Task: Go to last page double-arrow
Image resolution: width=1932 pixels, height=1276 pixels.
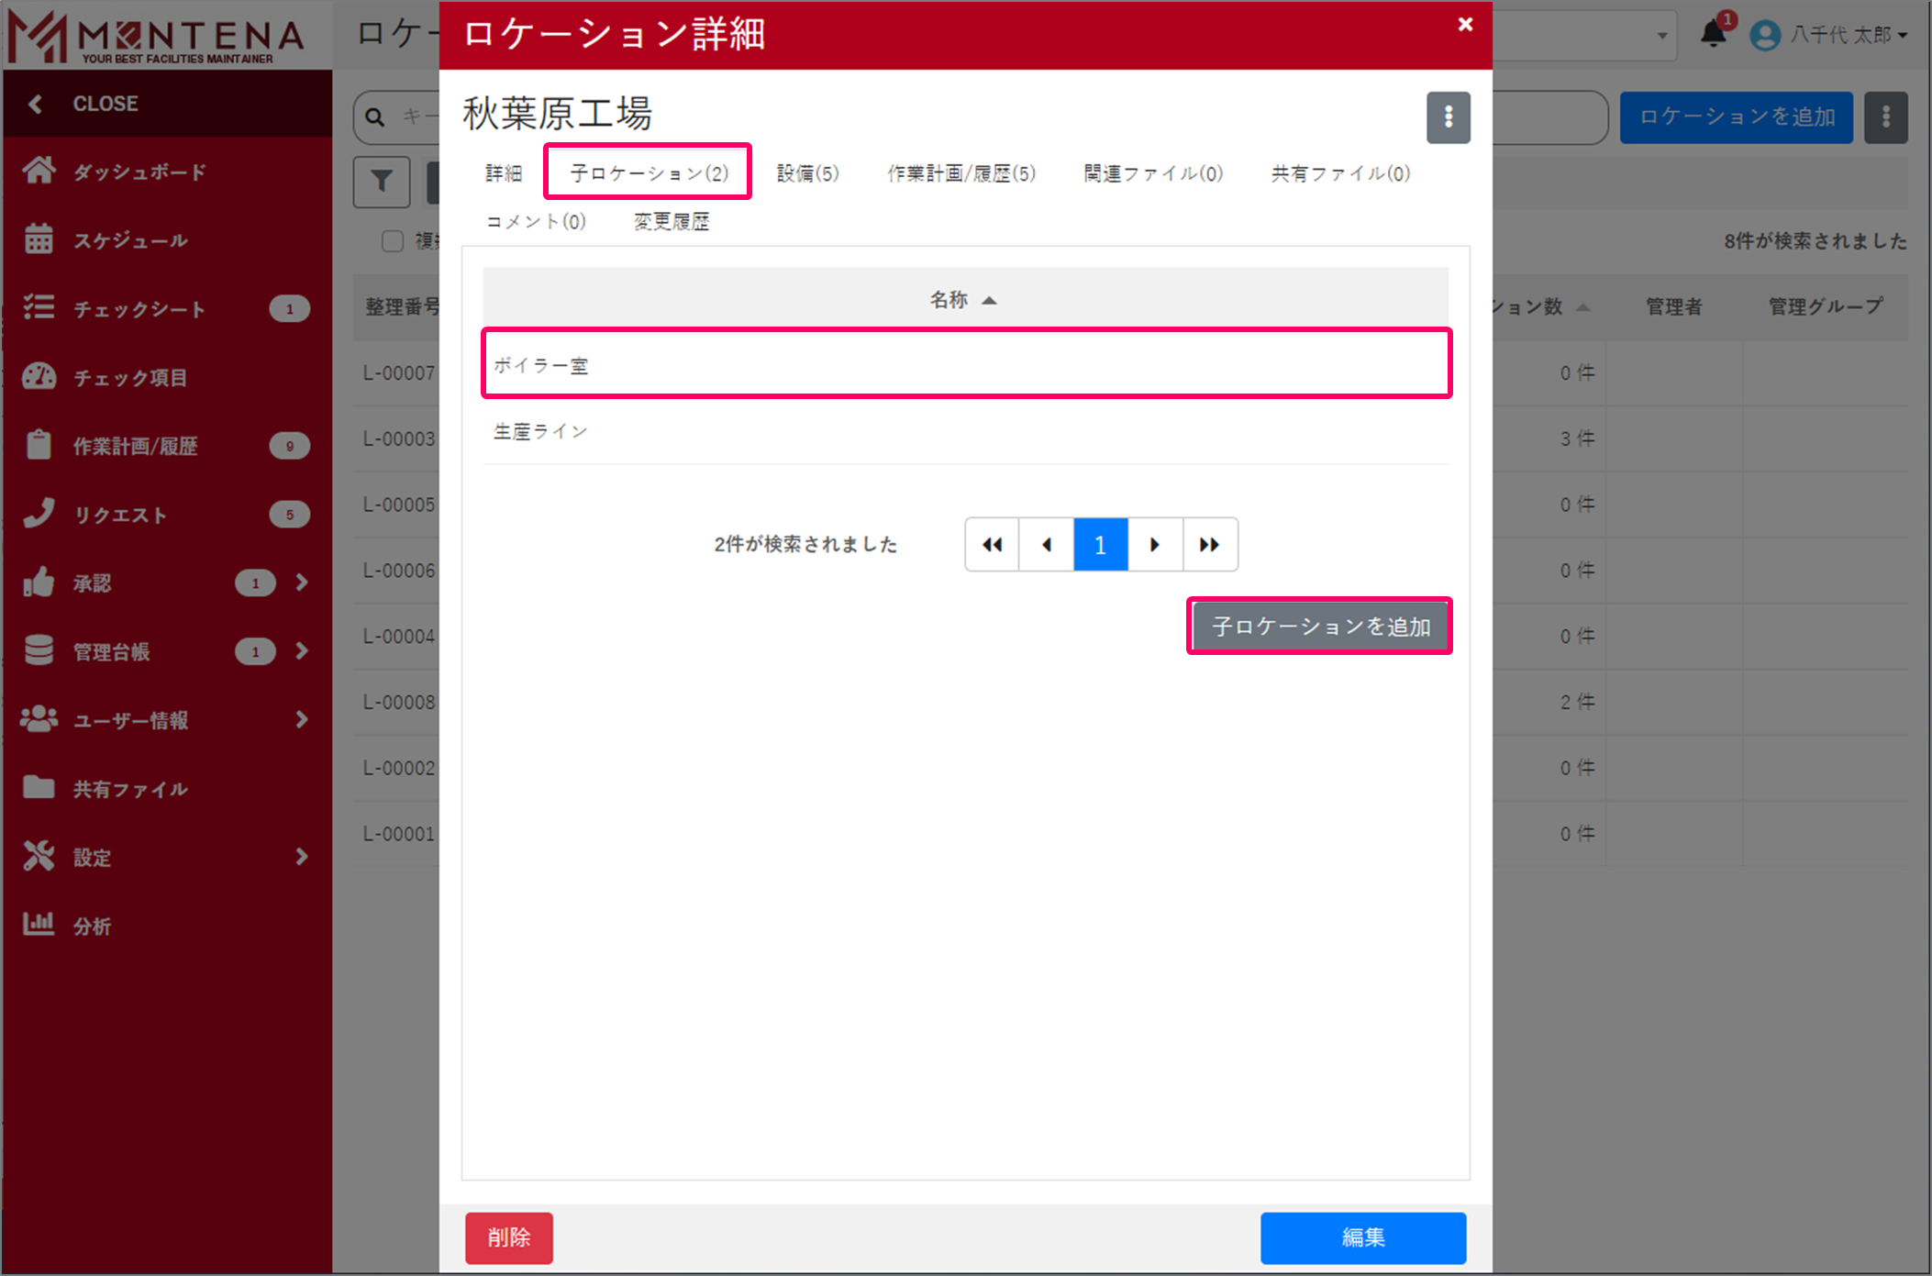Action: point(1209,545)
